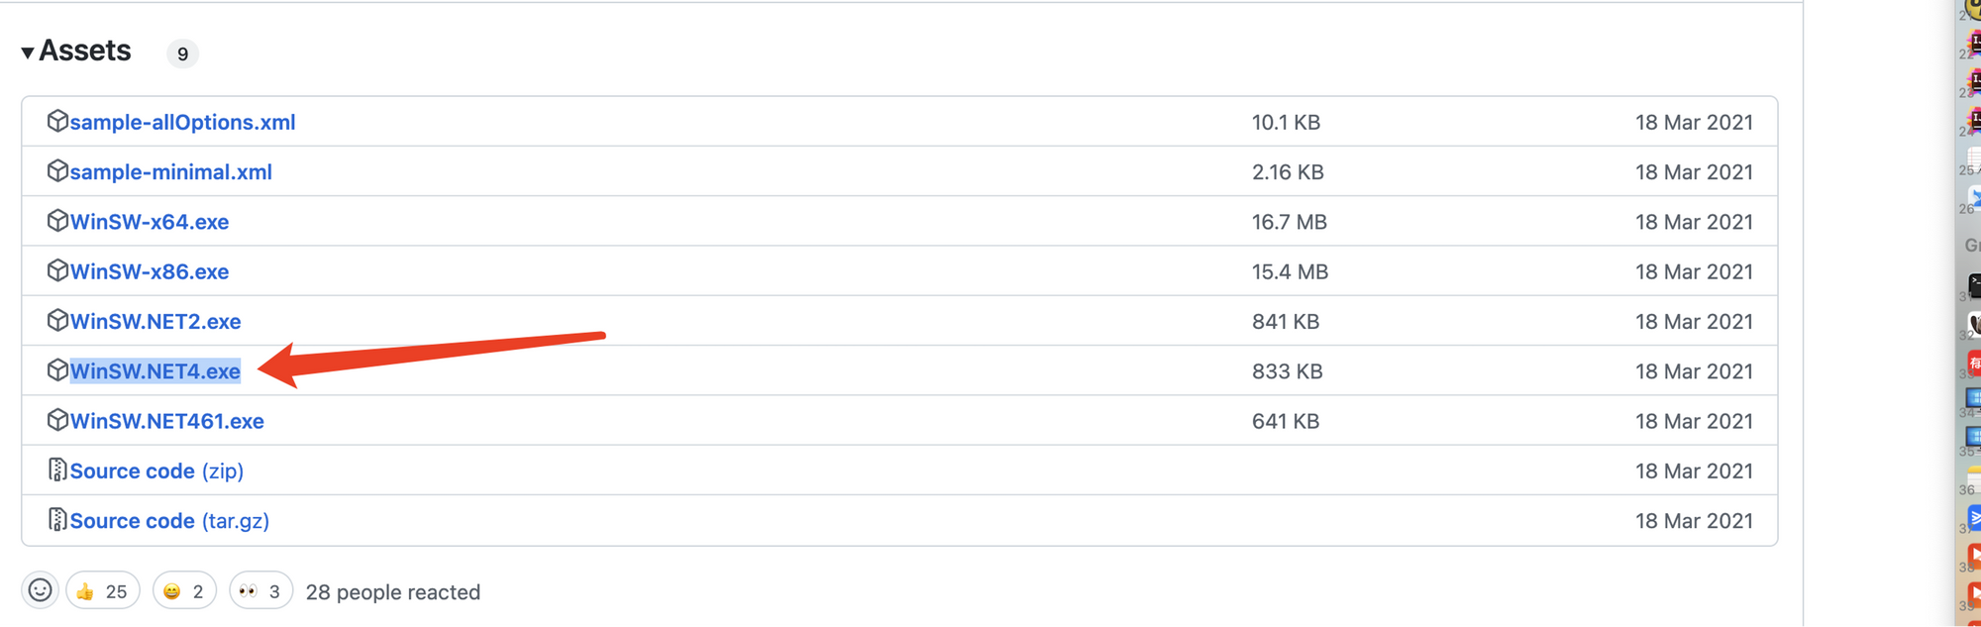Download sample-allOptions.xml file

coord(182,122)
